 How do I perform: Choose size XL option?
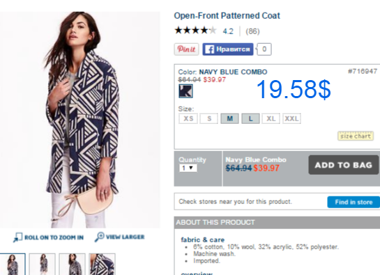(x=271, y=118)
